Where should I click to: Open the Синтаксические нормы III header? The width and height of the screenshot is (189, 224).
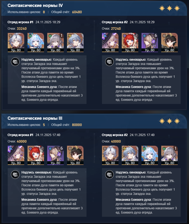(x=35, y=118)
